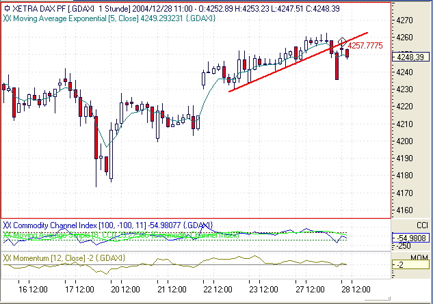
Task: Click the 4160 price axis label
Action: pos(404,210)
